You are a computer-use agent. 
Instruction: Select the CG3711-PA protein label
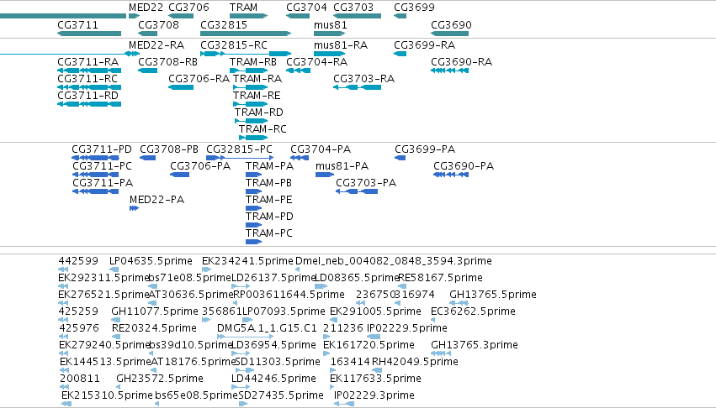(103, 183)
